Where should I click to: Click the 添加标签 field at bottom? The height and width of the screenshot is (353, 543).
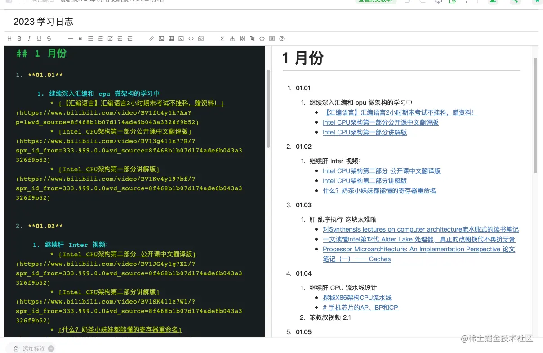click(x=34, y=349)
